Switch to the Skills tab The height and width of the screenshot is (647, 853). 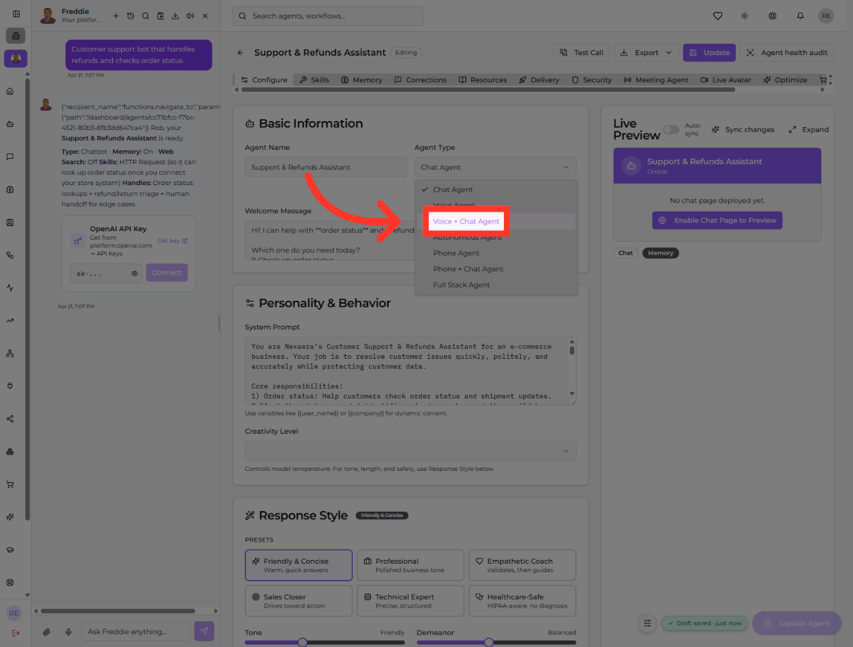(314, 80)
